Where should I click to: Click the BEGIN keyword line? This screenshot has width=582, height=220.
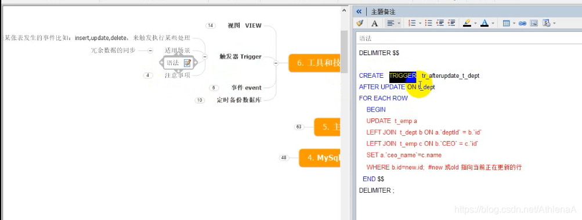click(x=376, y=110)
